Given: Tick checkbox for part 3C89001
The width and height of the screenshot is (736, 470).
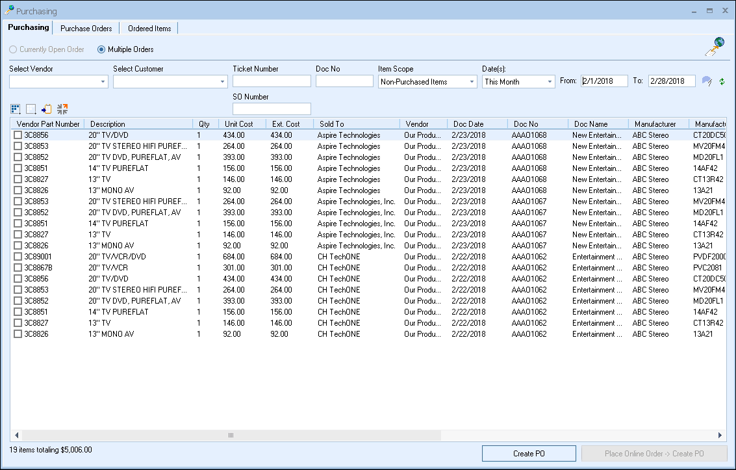Looking at the screenshot, I should pos(18,257).
